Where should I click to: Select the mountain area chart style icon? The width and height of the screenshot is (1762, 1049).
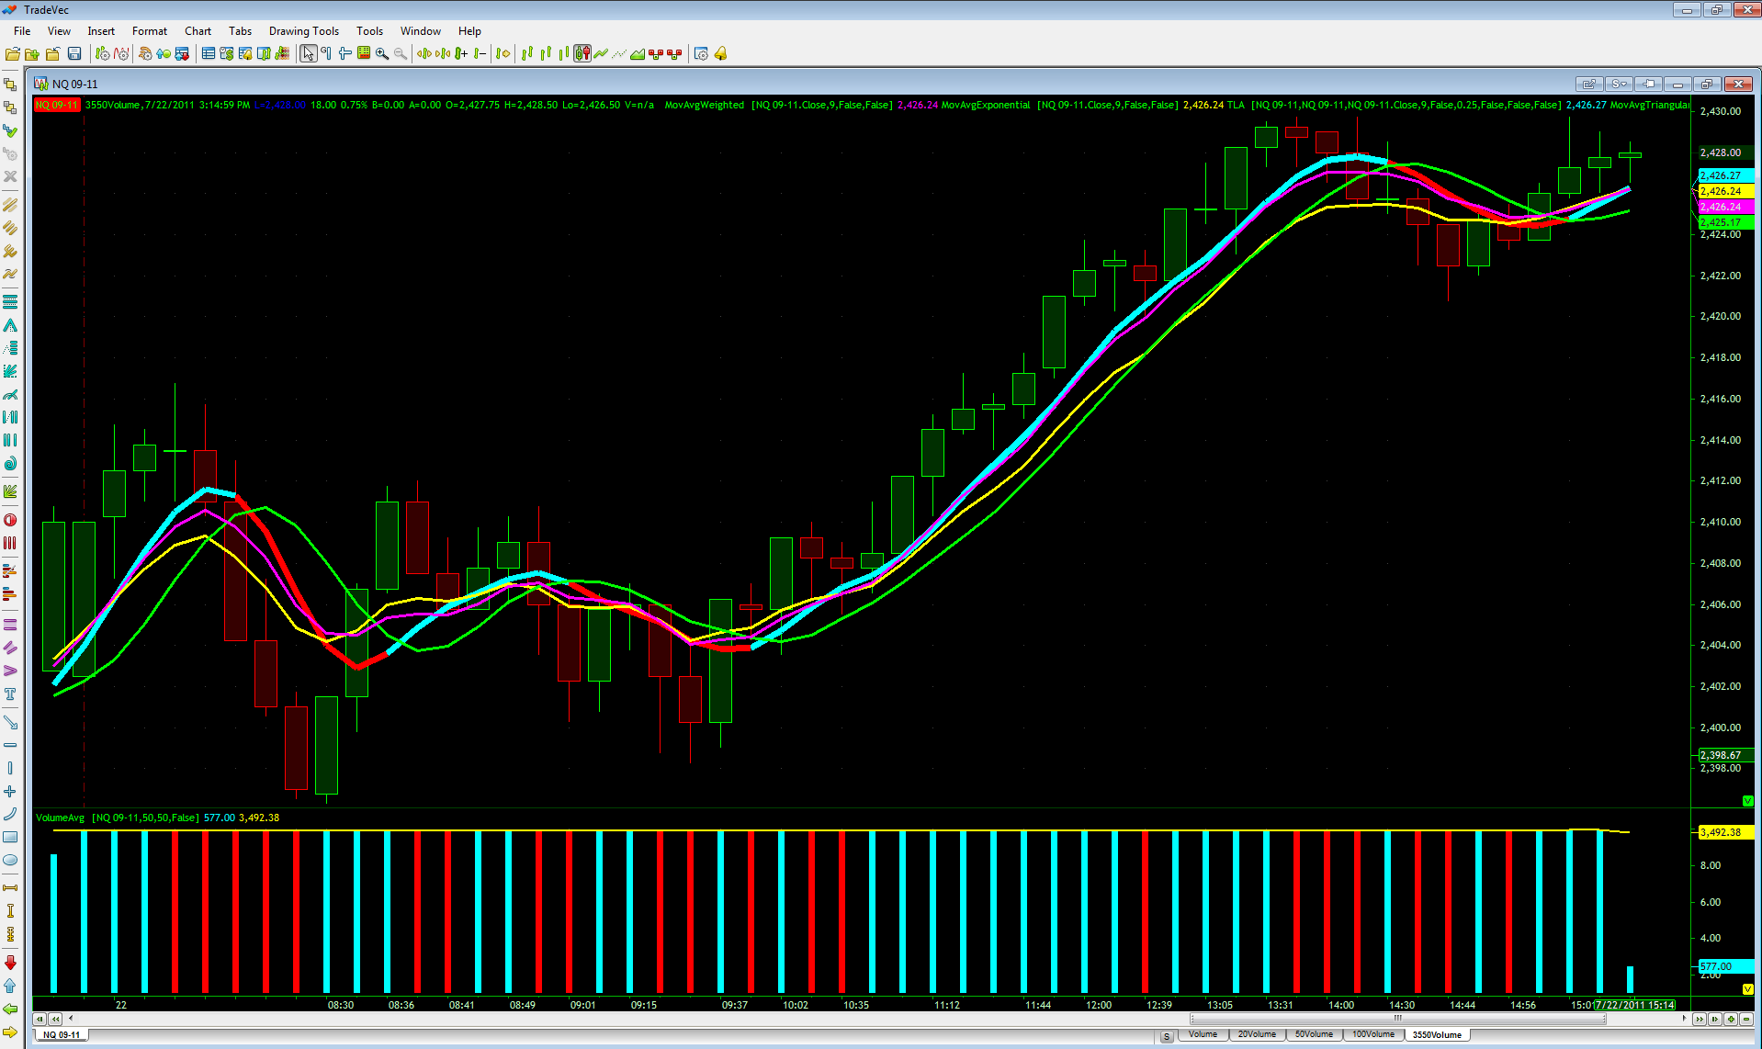click(x=638, y=54)
